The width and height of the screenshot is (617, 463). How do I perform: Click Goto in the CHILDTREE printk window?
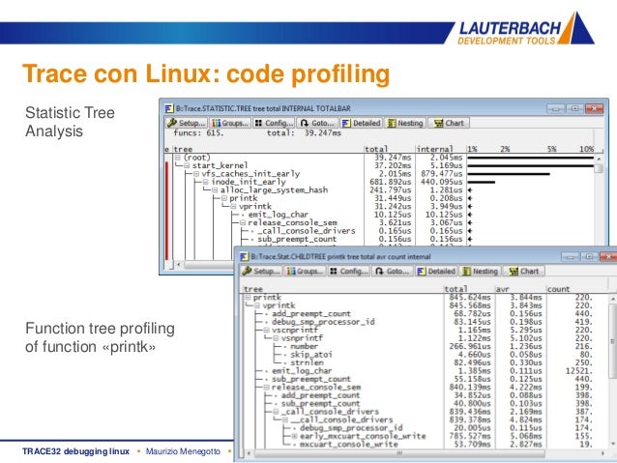coord(393,271)
